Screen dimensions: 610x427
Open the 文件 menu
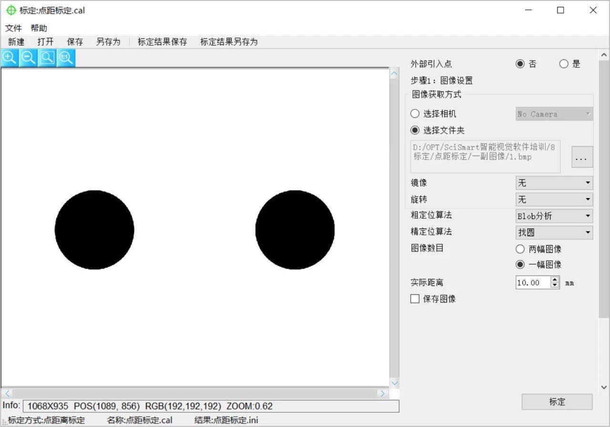(x=13, y=28)
